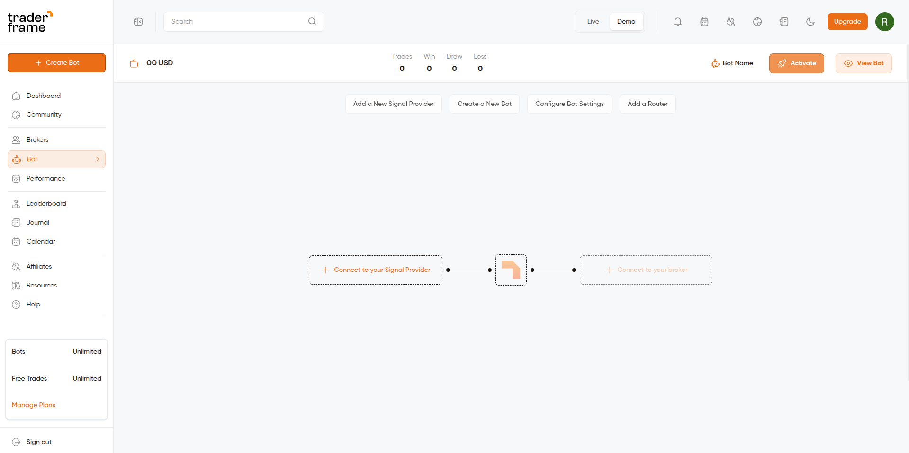Click the traderframe logo
909x453 pixels.
[30, 22]
